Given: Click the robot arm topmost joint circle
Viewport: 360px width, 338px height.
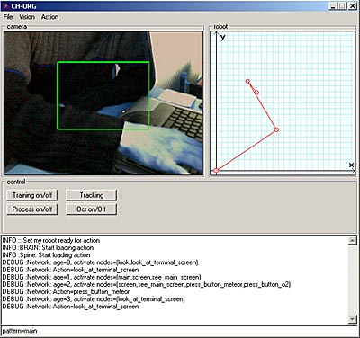Looking at the screenshot, I should click(x=247, y=81).
